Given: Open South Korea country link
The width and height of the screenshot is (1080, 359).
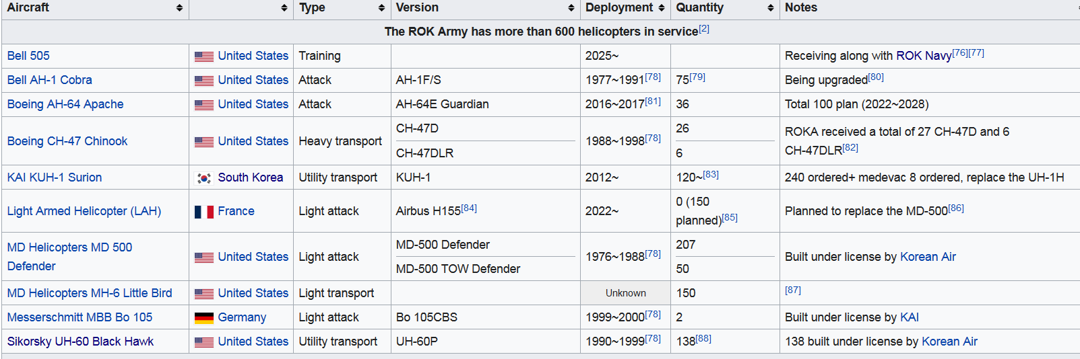Looking at the screenshot, I should pyautogui.click(x=250, y=177).
